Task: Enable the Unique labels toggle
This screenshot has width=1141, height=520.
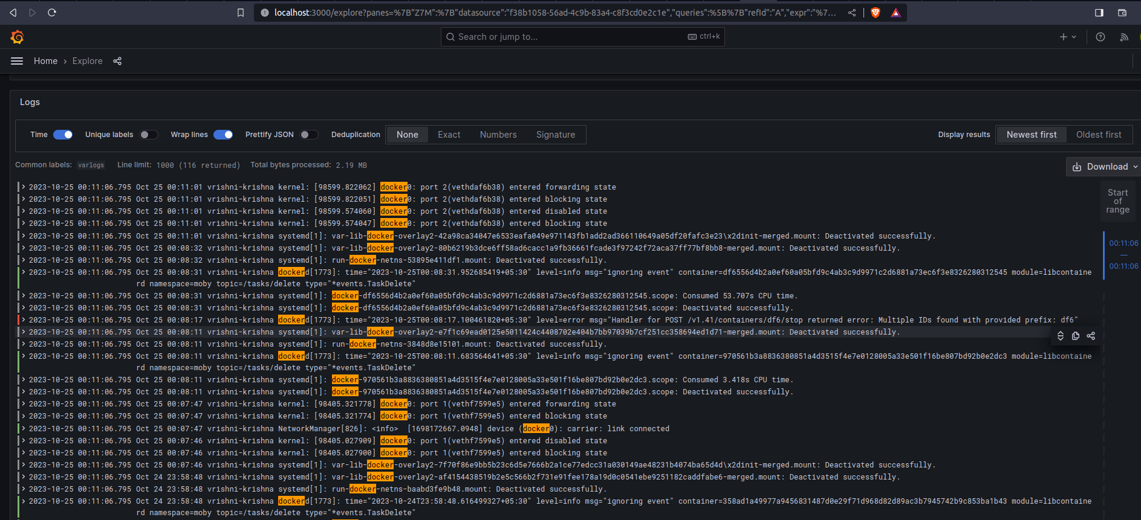Action: [x=148, y=135]
